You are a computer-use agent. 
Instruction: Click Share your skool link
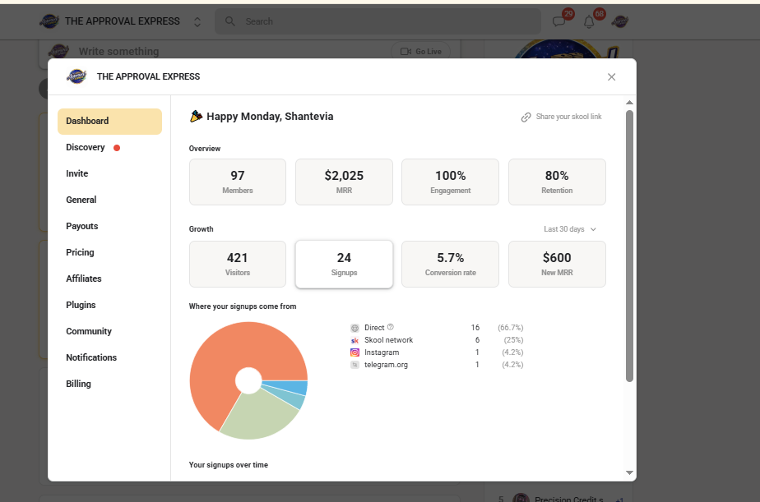[x=568, y=117]
